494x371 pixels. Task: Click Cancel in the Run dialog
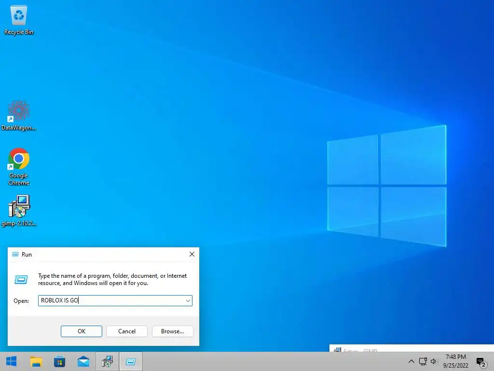click(127, 331)
